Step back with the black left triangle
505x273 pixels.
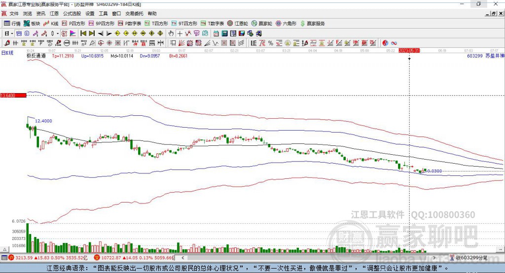[101, 34]
